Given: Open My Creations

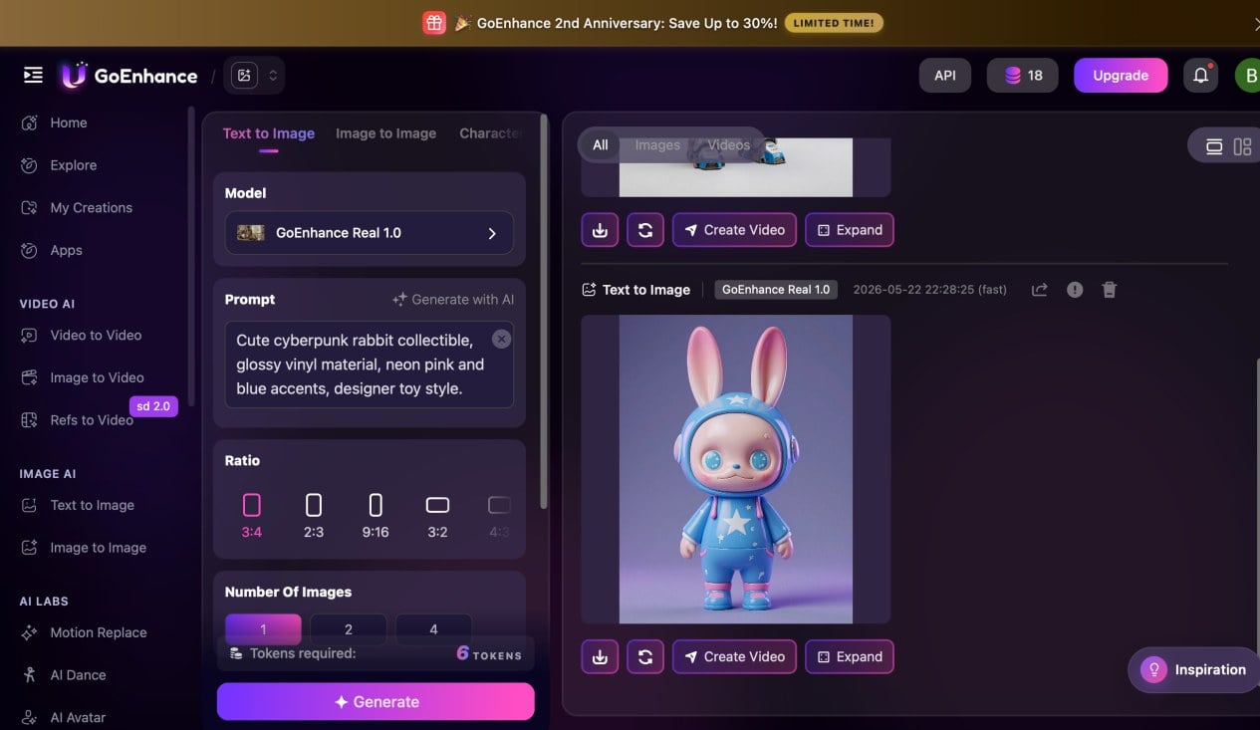Looking at the screenshot, I should pyautogui.click(x=92, y=207).
